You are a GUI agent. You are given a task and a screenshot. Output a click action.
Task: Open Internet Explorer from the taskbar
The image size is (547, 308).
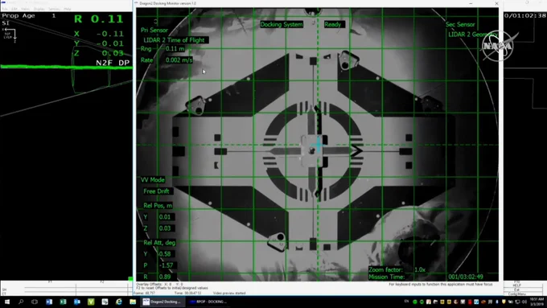pyautogui.click(x=118, y=302)
